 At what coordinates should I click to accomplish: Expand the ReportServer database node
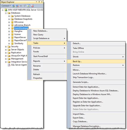[x=9, y=38]
